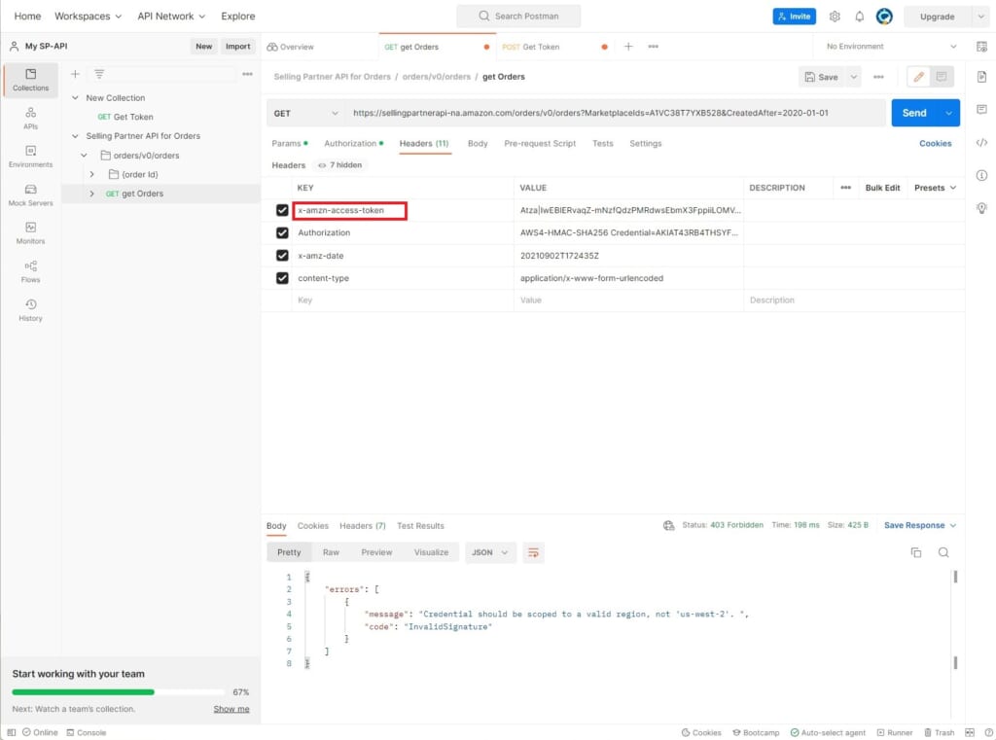Screen dimensions: 996x740
Task: Open the environment quick look icon
Action: pos(981,47)
